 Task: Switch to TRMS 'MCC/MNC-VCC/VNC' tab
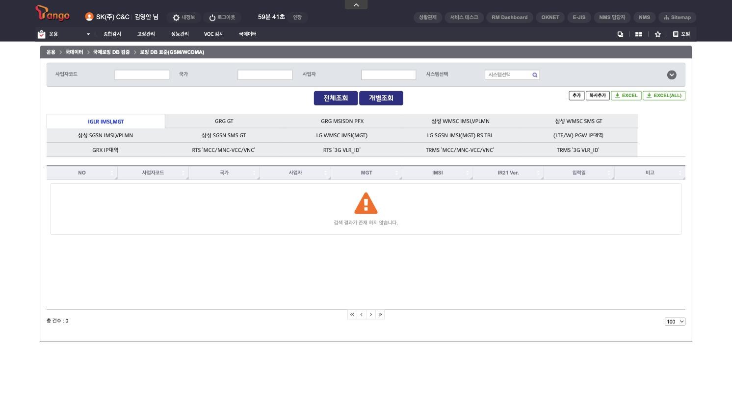tap(460, 150)
